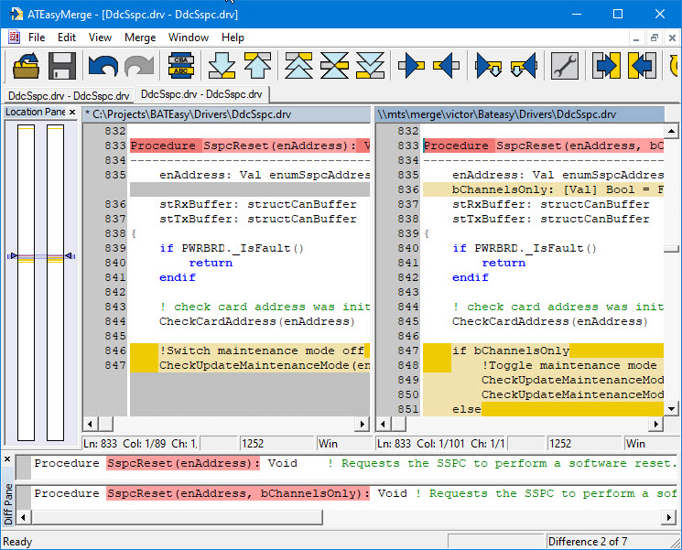The width and height of the screenshot is (682, 550).
Task: Jump to first difference icon
Action: click(299, 66)
